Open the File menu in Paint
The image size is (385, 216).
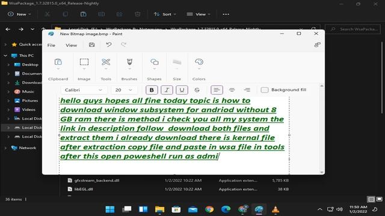(x=51, y=46)
